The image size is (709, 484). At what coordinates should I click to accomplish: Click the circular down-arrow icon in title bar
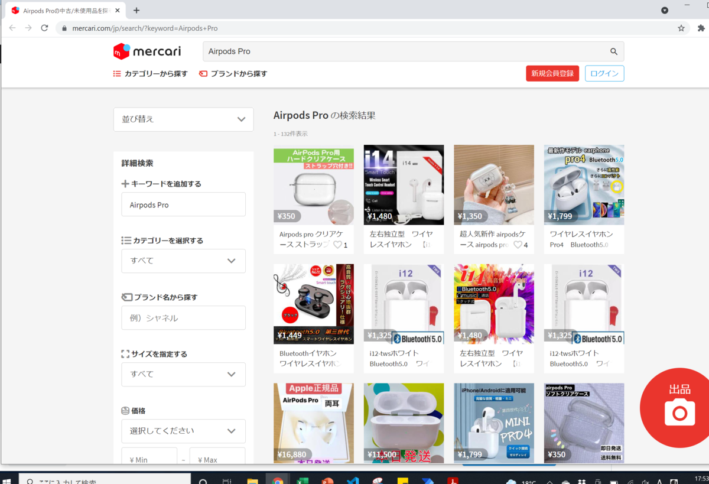click(x=665, y=10)
